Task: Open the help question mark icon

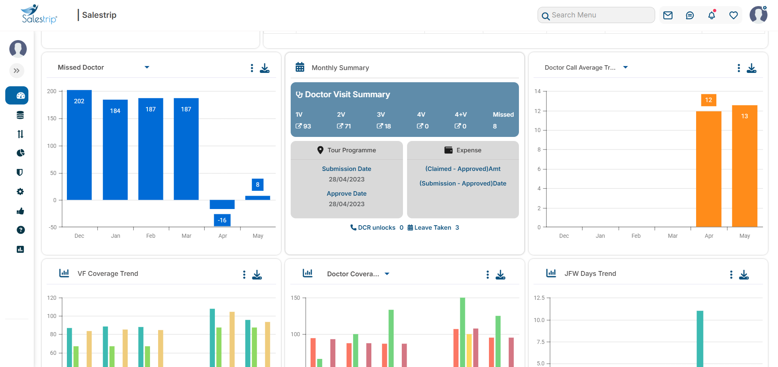Action: coord(20,230)
